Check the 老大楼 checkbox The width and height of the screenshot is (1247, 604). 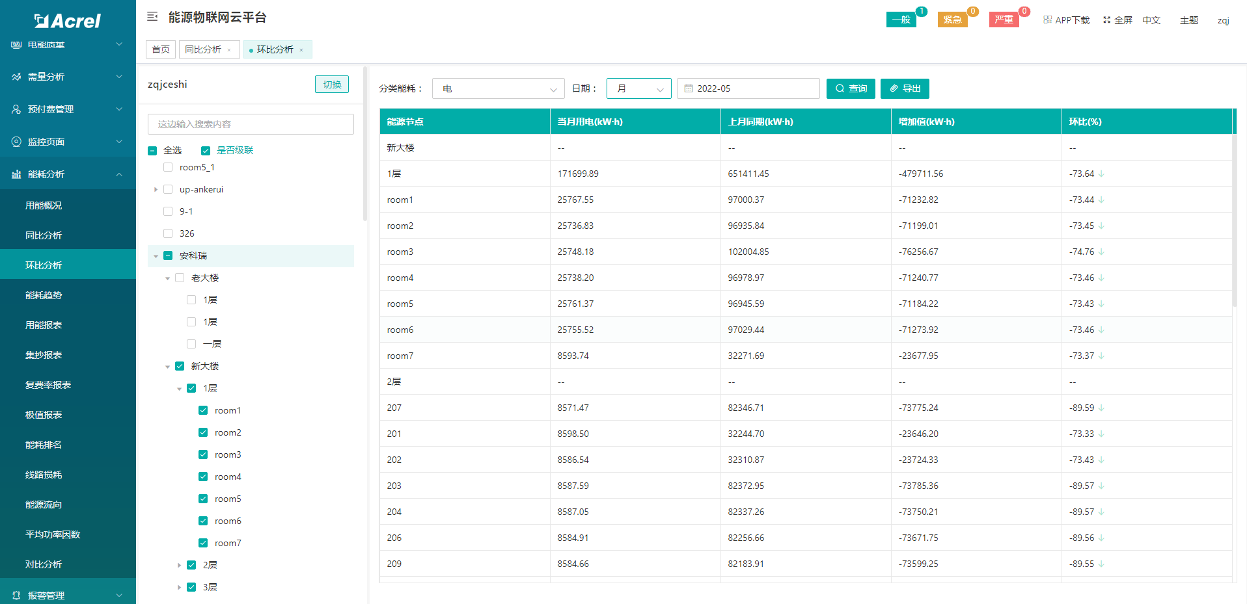tap(180, 278)
